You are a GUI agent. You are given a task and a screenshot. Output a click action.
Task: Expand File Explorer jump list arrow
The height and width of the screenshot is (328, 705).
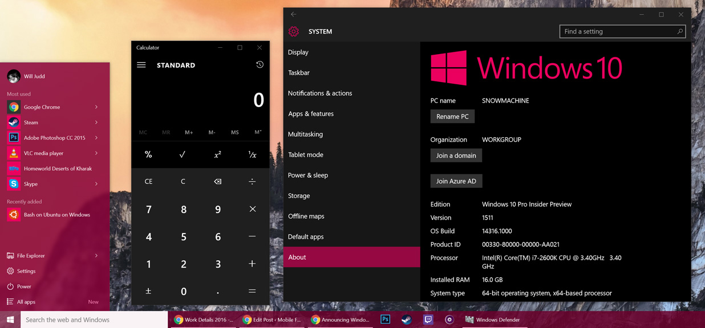(96, 256)
